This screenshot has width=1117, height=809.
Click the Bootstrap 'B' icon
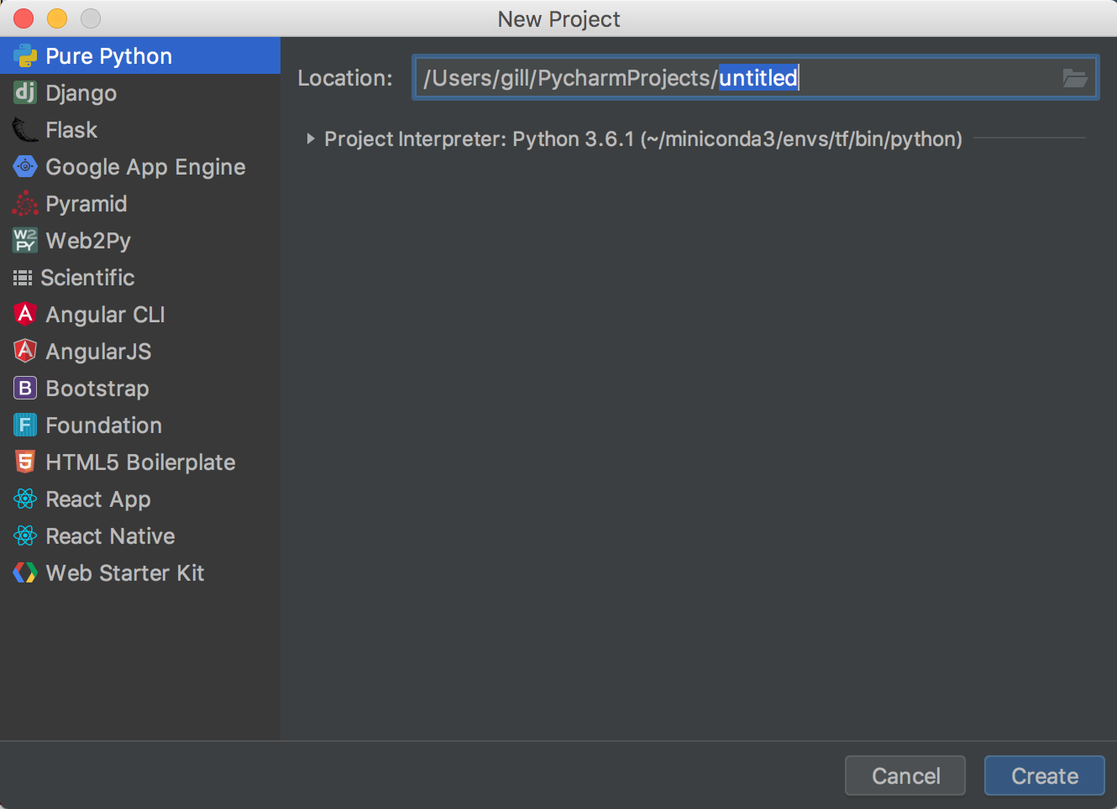pyautogui.click(x=24, y=388)
